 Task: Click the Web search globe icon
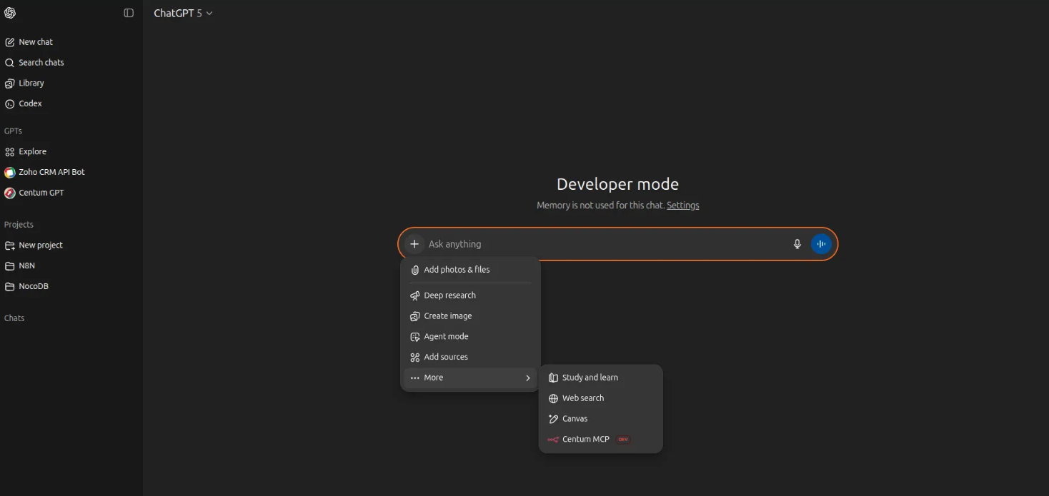[553, 399]
